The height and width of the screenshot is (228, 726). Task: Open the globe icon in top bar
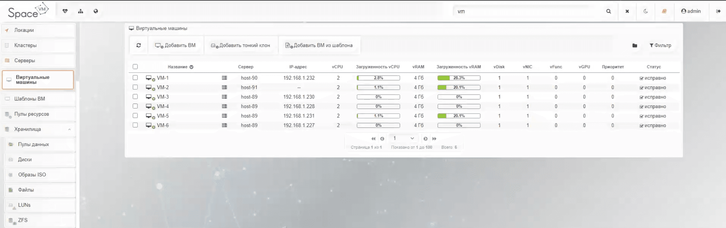pyautogui.click(x=96, y=11)
